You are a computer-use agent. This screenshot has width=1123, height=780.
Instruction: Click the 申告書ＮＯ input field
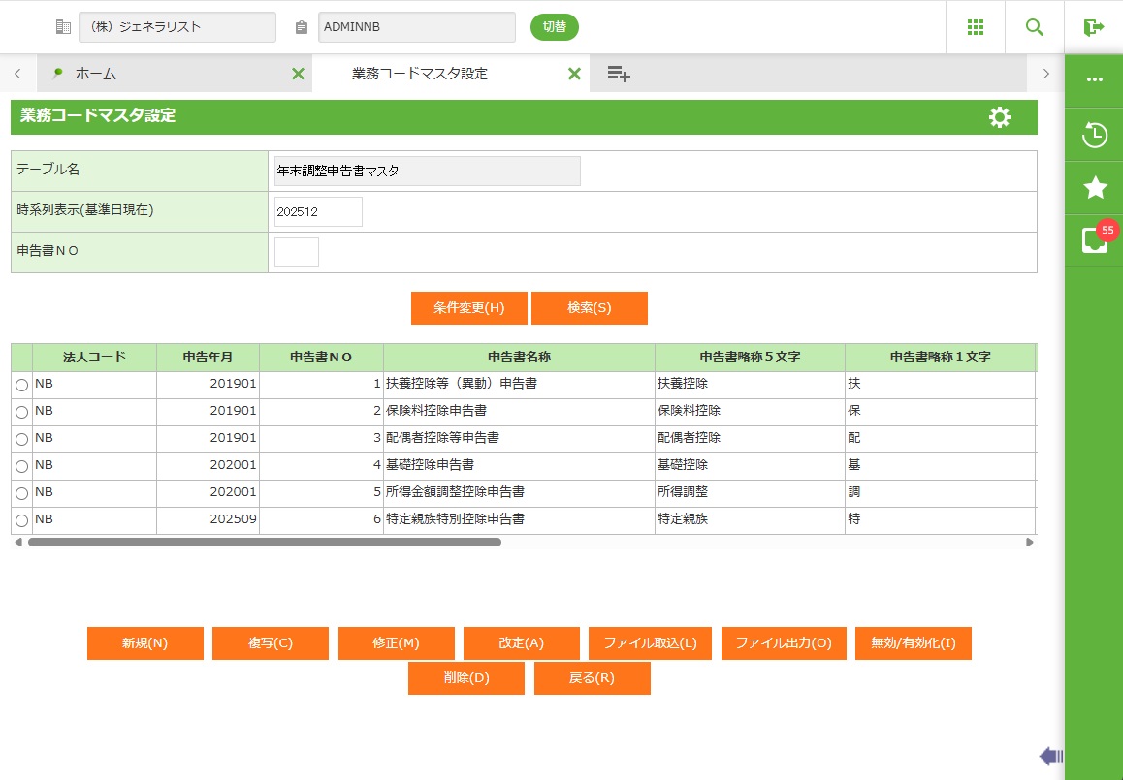[297, 252]
